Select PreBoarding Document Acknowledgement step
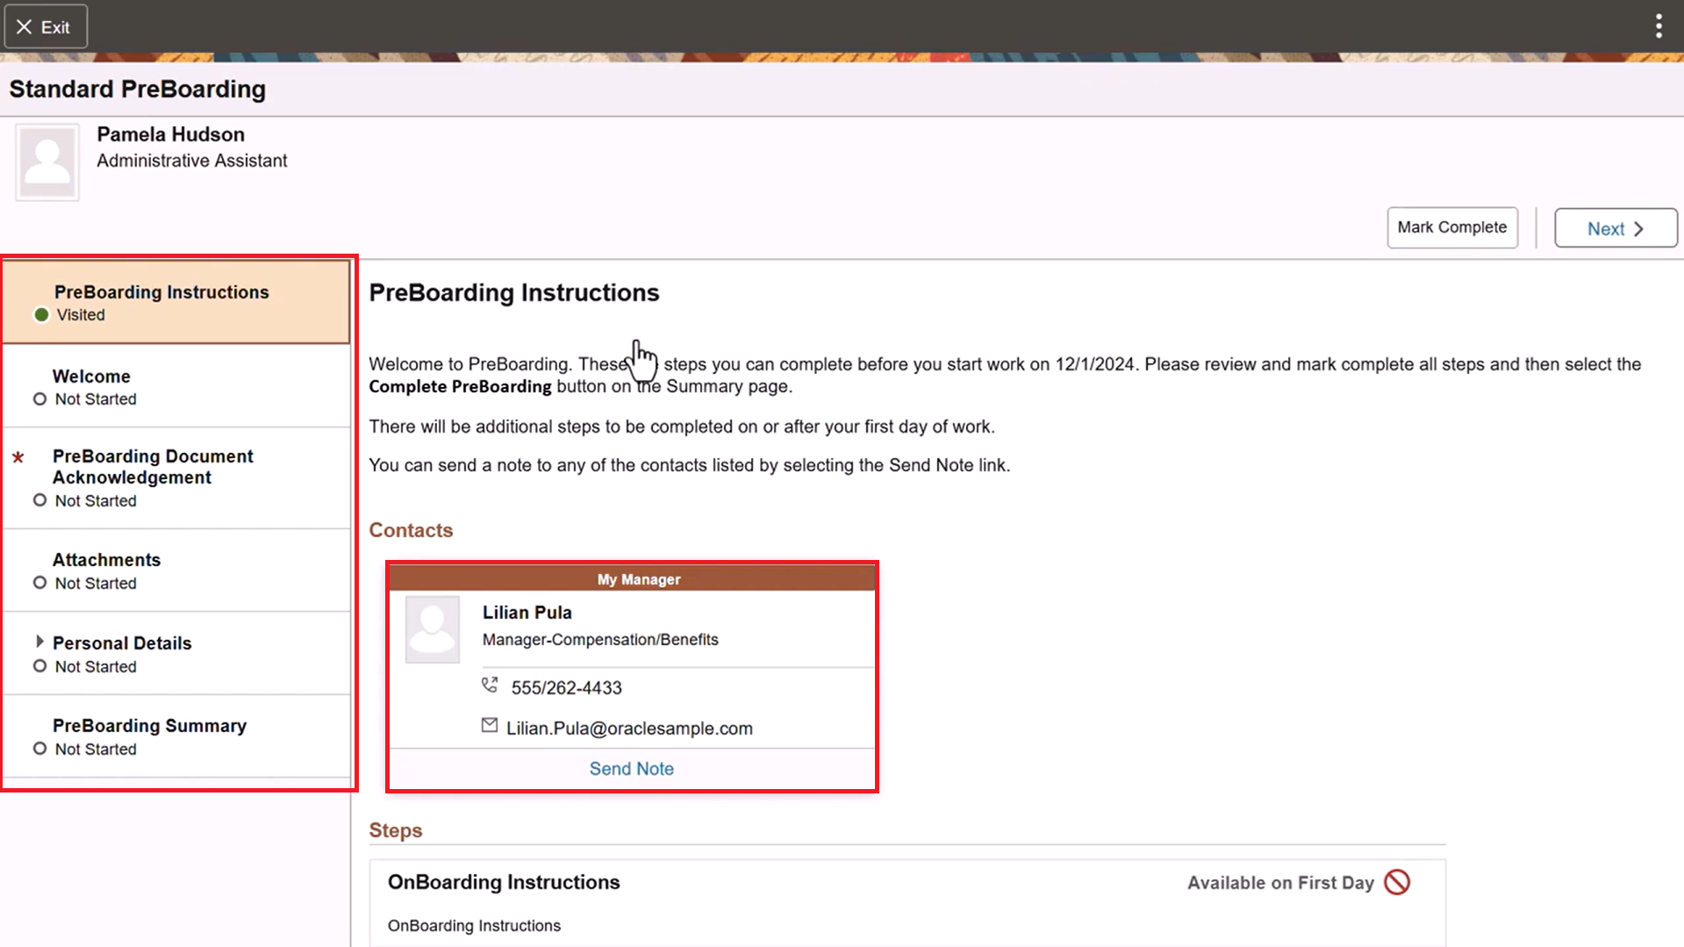The width and height of the screenshot is (1684, 947). click(x=153, y=467)
